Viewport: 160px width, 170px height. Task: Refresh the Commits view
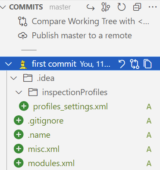click(122, 7)
